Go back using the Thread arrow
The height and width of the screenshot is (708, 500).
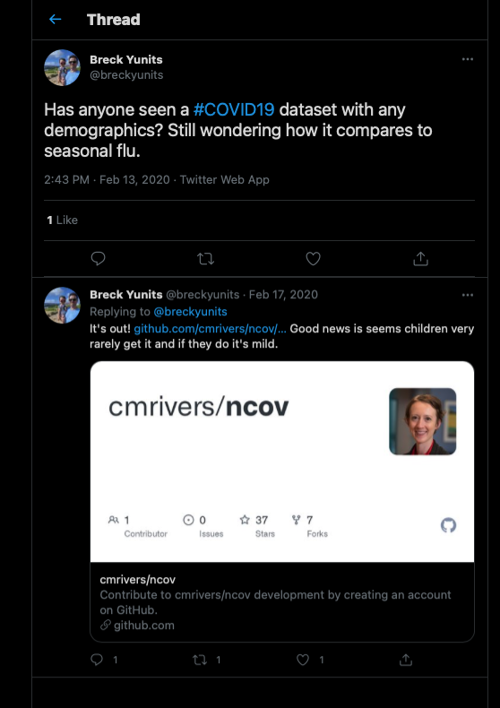(x=55, y=19)
